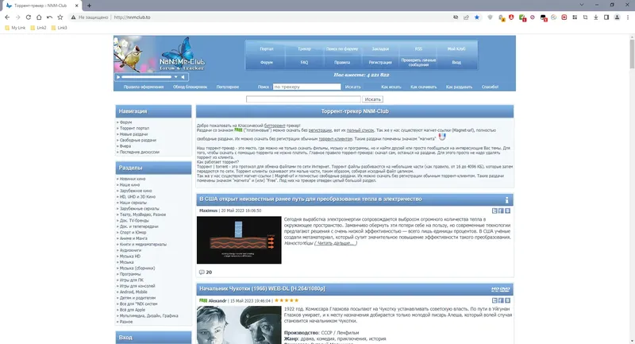635x344 pixels.
Task: Click the gray Искать button
Action: [372, 99]
